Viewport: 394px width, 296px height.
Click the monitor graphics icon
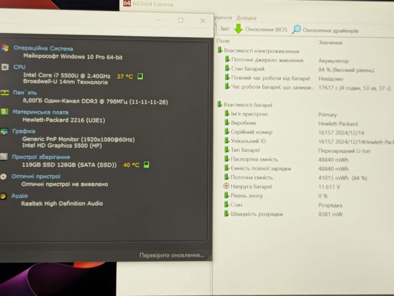click(4, 131)
